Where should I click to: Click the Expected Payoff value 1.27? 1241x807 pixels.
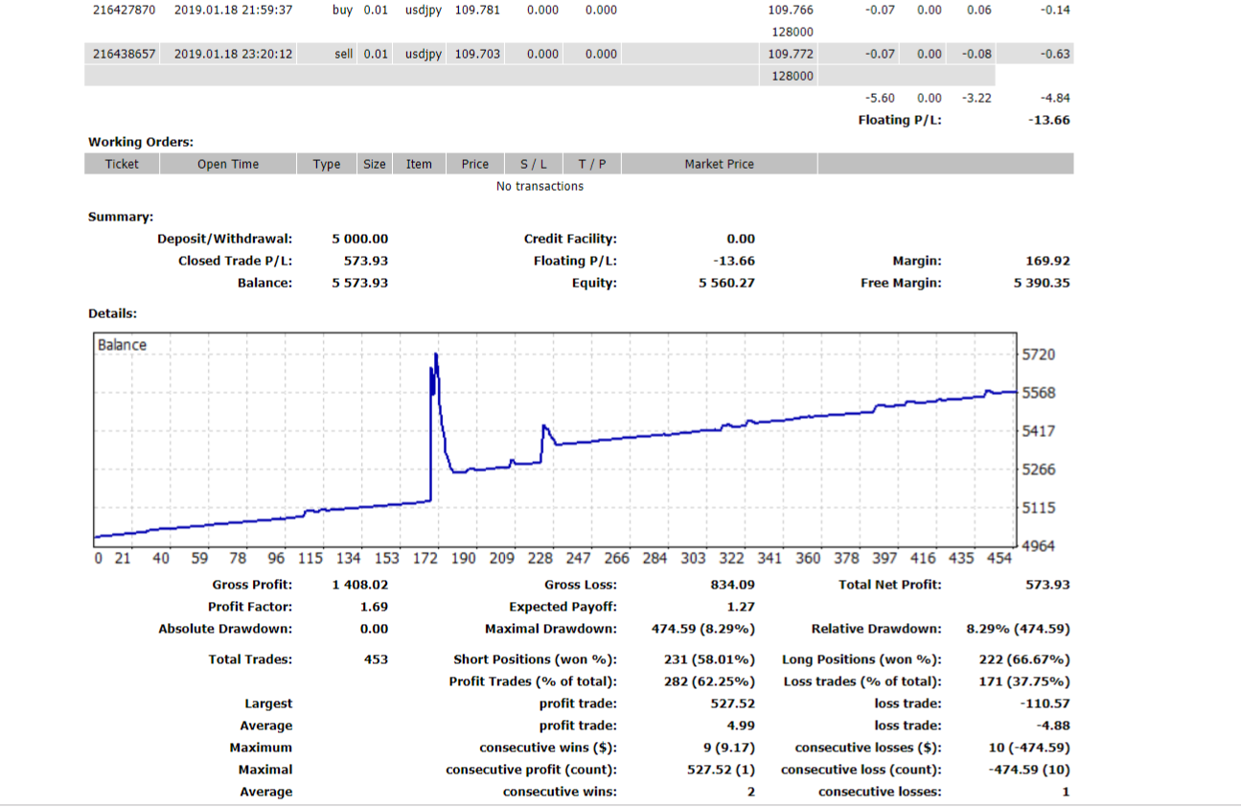741,607
